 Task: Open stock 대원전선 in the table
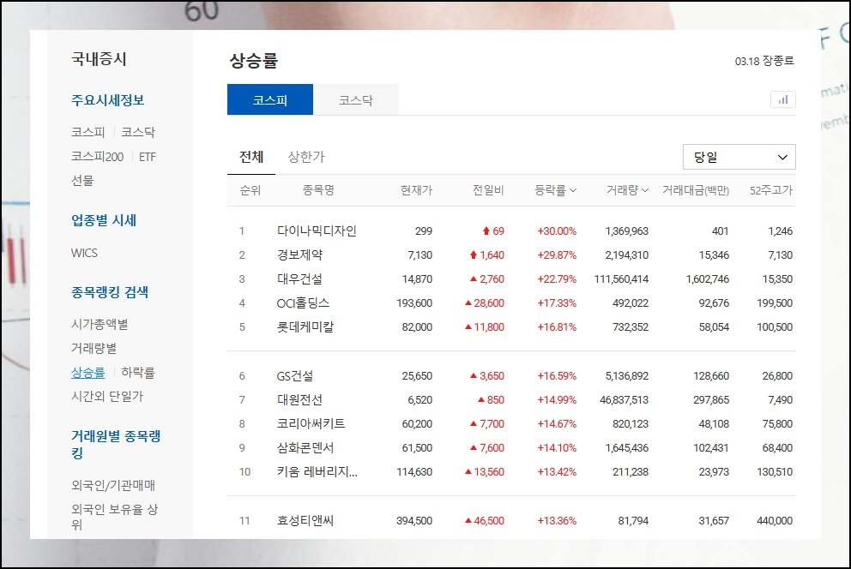(x=299, y=400)
